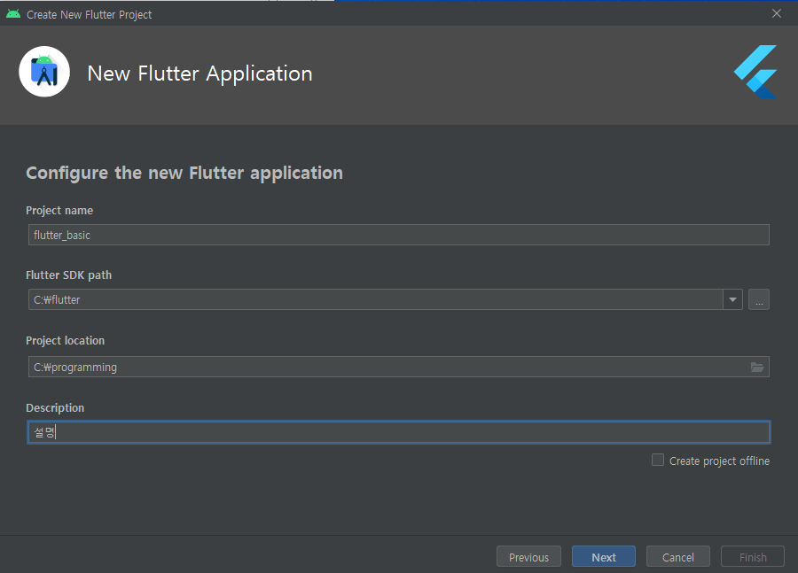Click the 'New Flutter Application' title

pos(200,74)
